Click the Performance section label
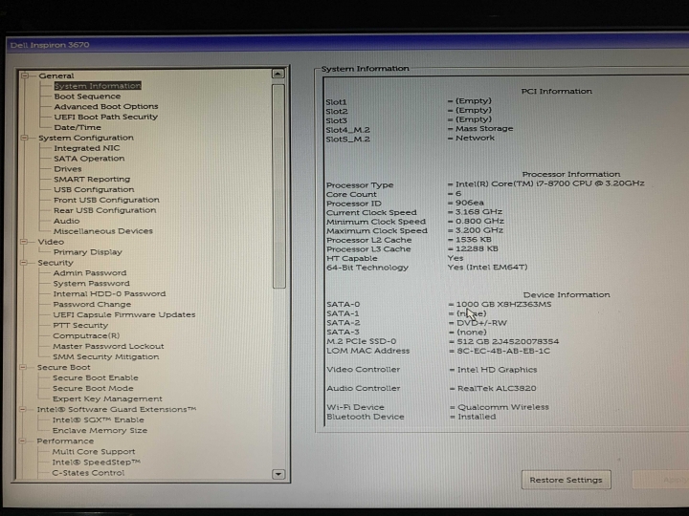The width and height of the screenshot is (689, 516). tap(65, 441)
